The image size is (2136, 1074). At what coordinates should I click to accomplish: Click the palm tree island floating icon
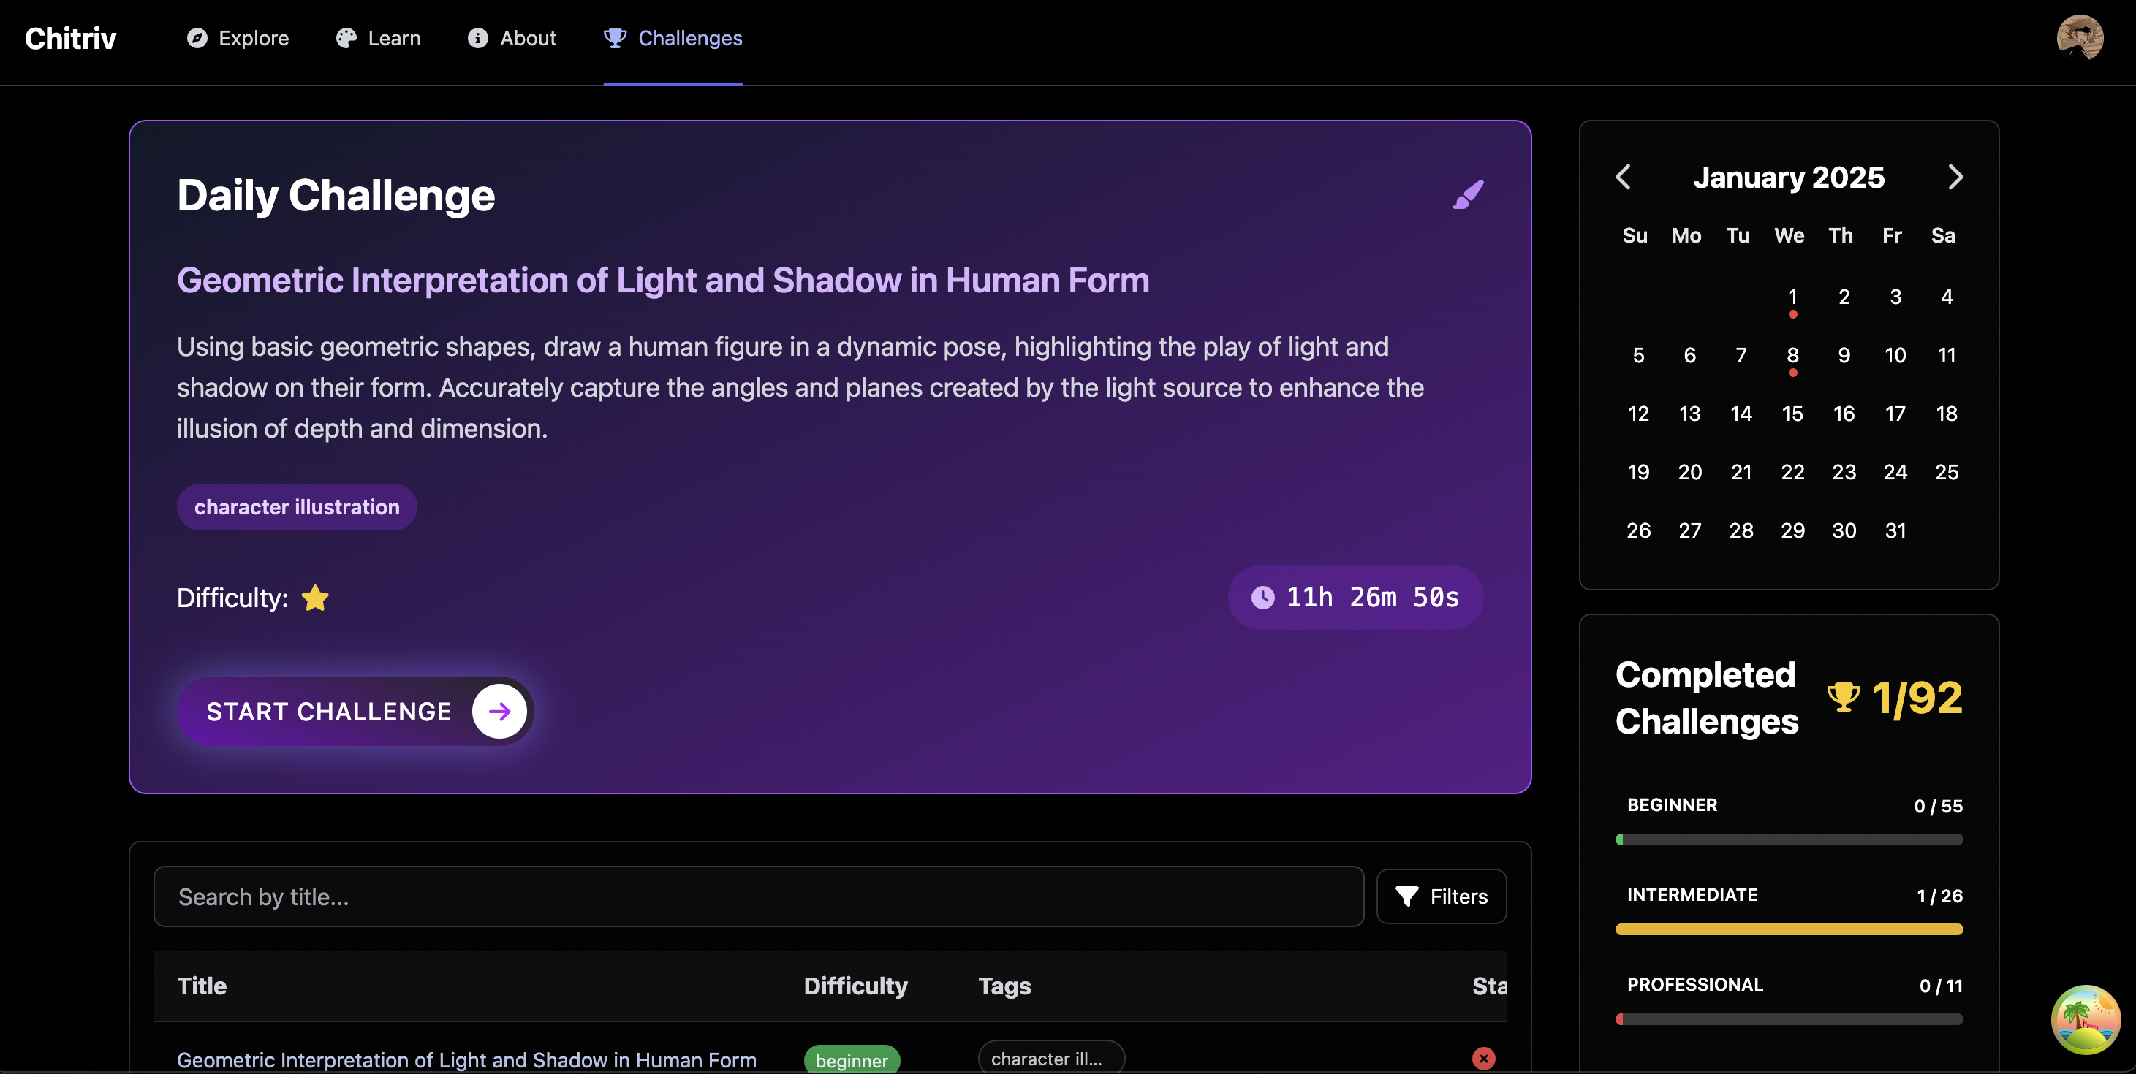click(x=2085, y=1019)
